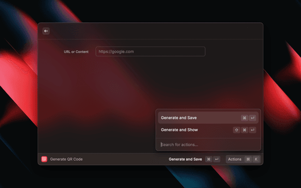Viewport: 301px width, 188px height.
Task: Click the Command key icon in Generate and Show row
Action: [x=245, y=130]
